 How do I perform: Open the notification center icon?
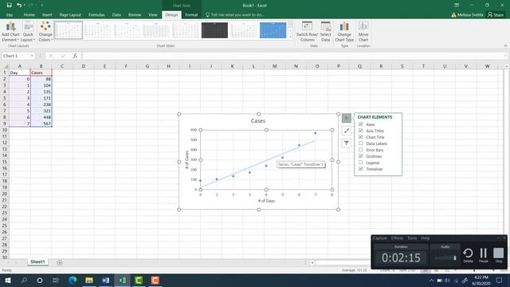pos(500,280)
